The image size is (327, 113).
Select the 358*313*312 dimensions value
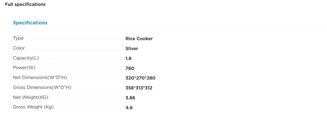(139, 88)
